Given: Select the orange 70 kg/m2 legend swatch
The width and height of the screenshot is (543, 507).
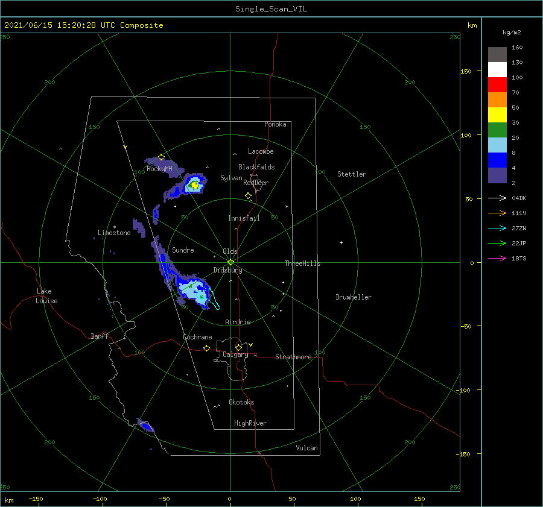Looking at the screenshot, I should click(x=497, y=99).
